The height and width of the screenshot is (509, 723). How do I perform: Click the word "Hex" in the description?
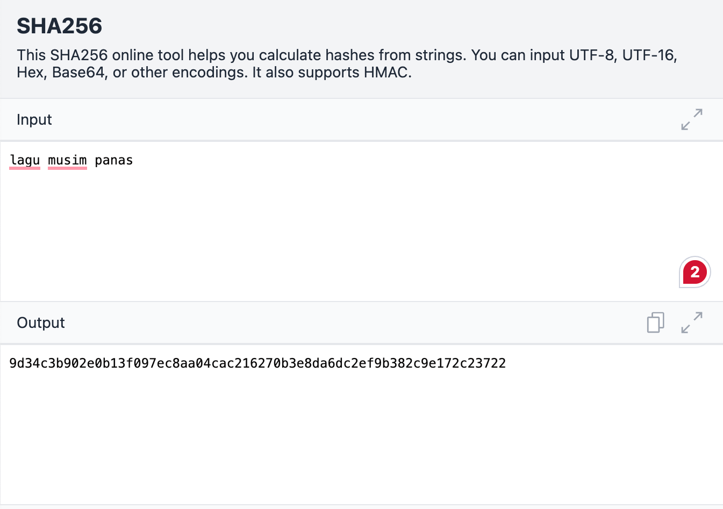tap(30, 73)
